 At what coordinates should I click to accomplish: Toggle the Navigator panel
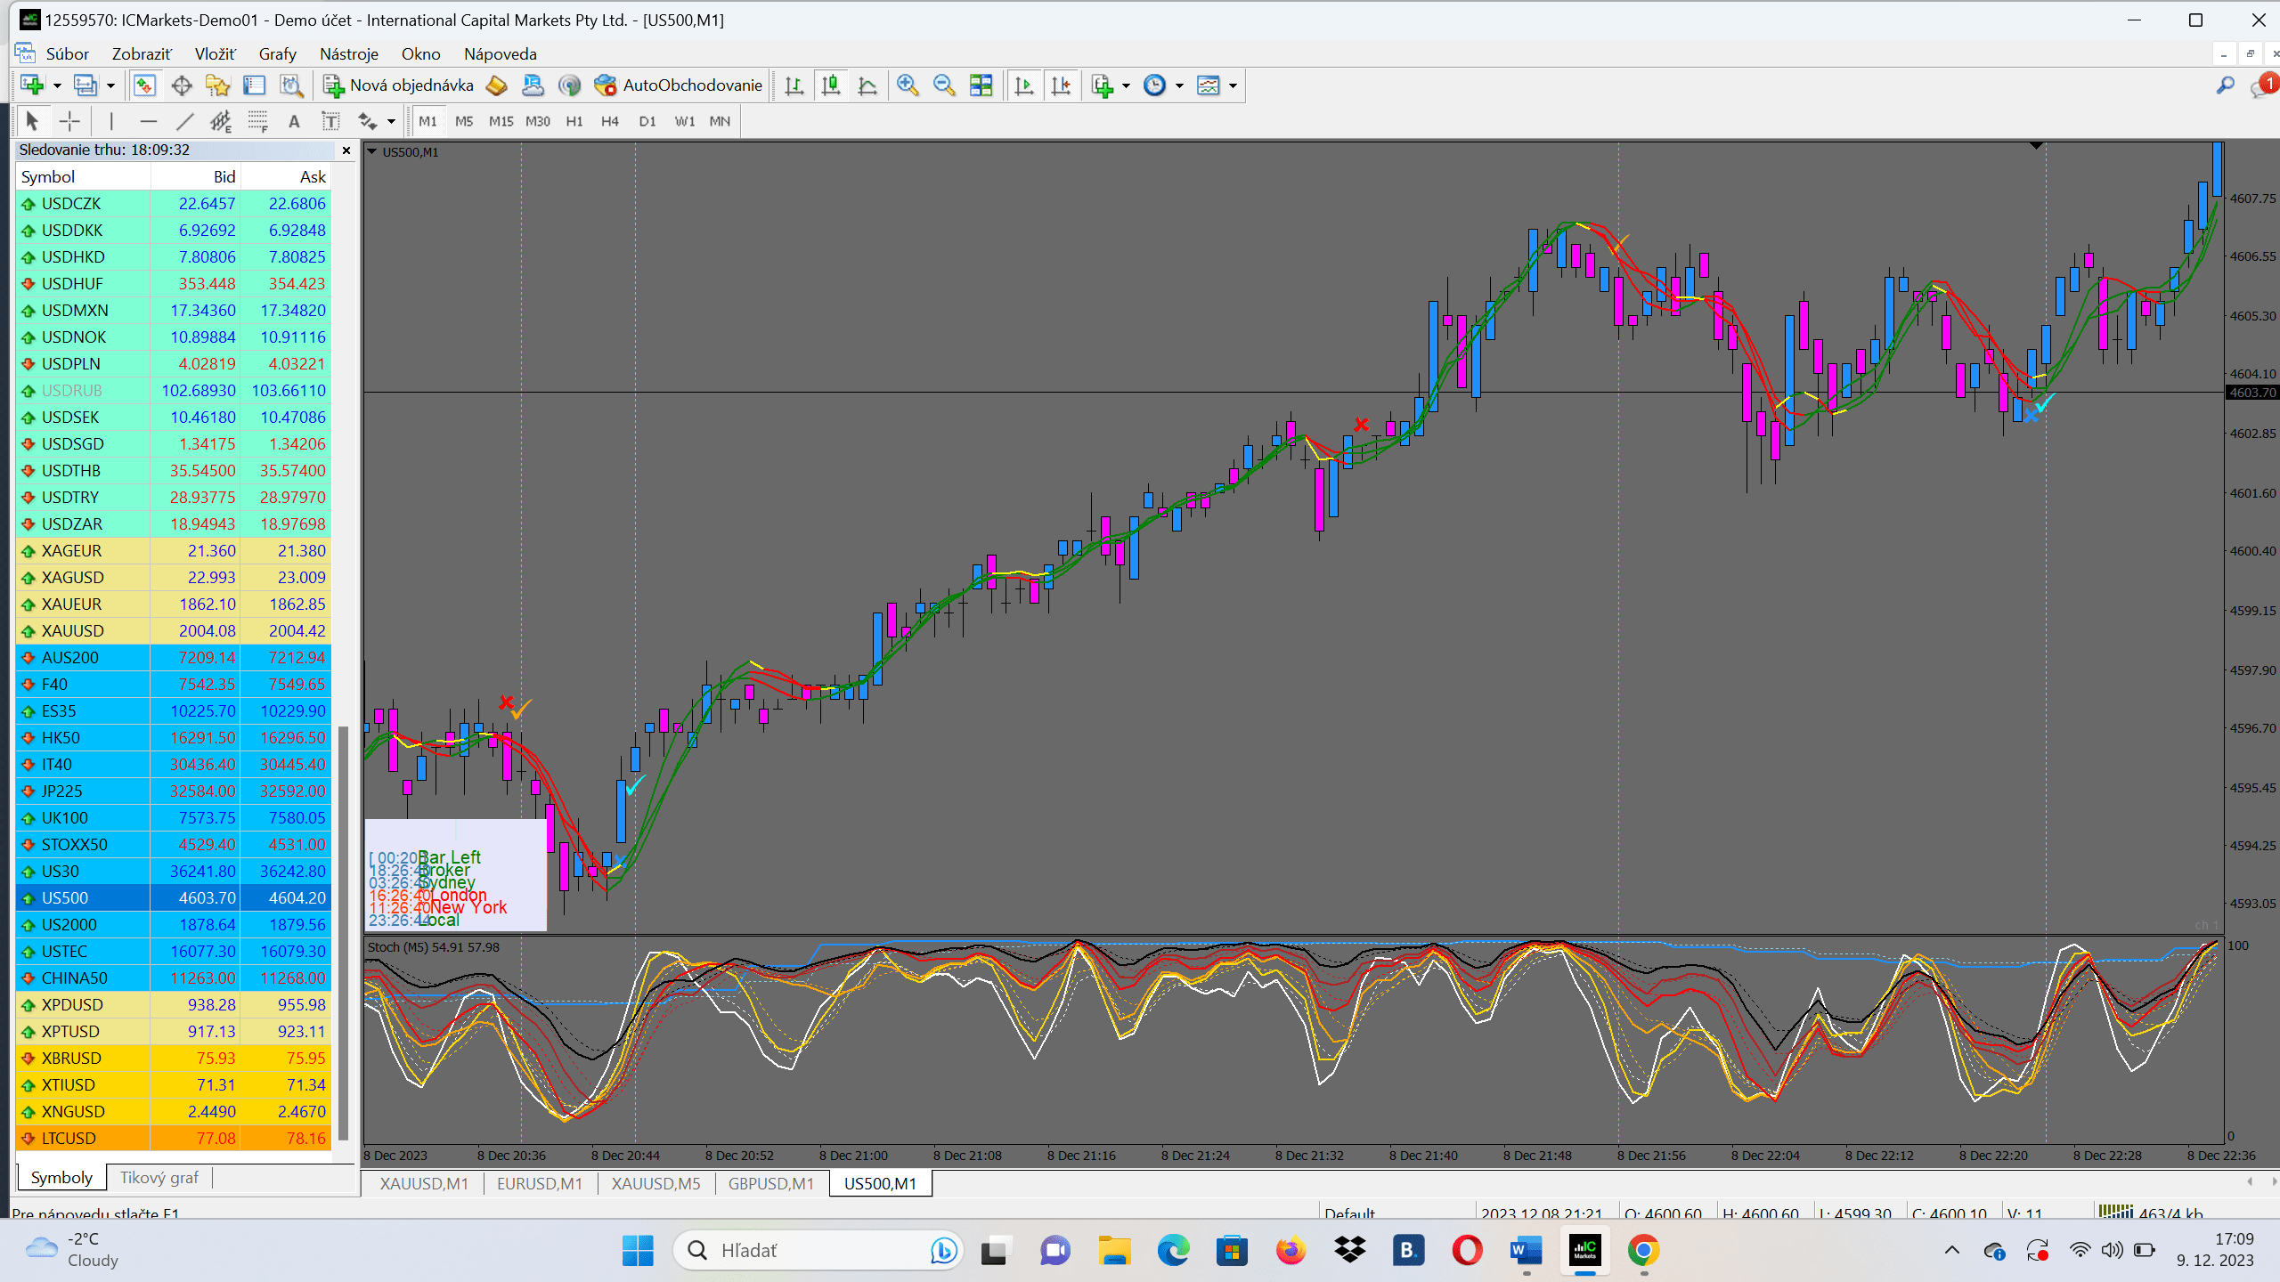(x=218, y=85)
